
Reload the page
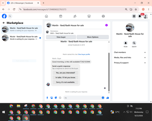pyautogui.click(x=14, y=9)
